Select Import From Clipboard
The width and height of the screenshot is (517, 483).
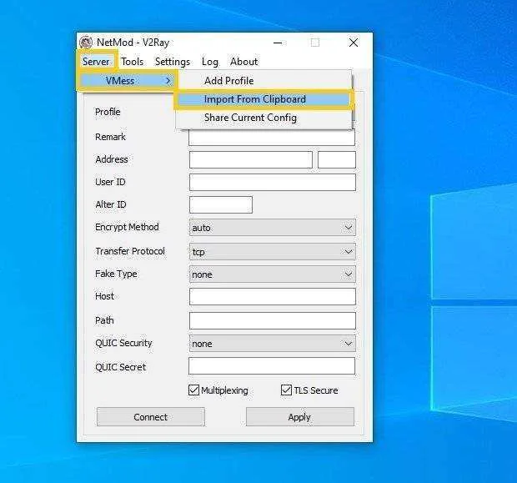click(x=264, y=99)
